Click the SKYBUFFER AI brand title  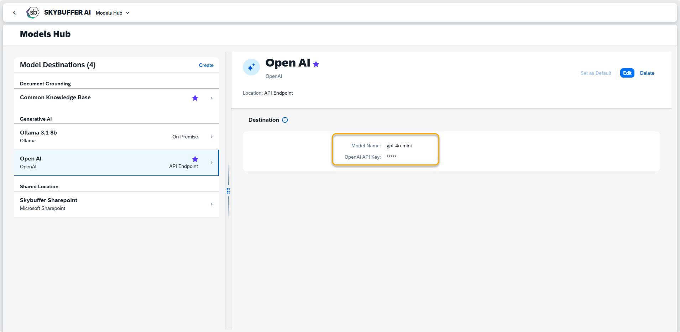click(x=67, y=12)
